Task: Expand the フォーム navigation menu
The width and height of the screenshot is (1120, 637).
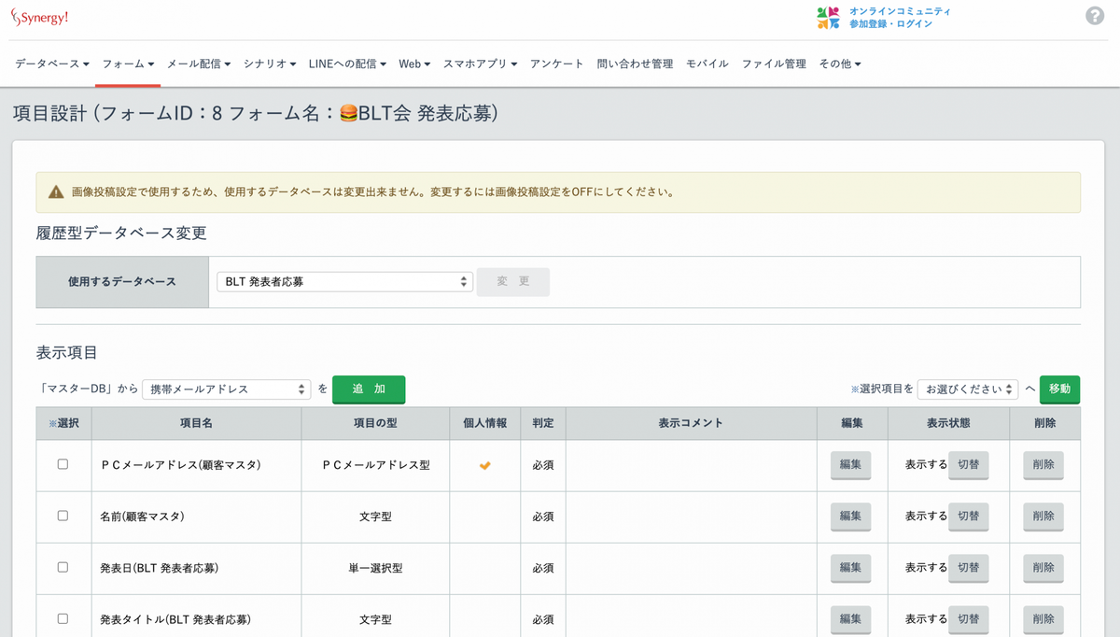Action: tap(127, 64)
